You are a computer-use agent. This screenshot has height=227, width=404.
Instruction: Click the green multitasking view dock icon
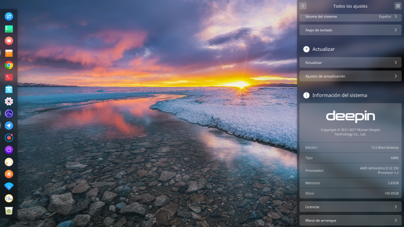click(x=9, y=28)
